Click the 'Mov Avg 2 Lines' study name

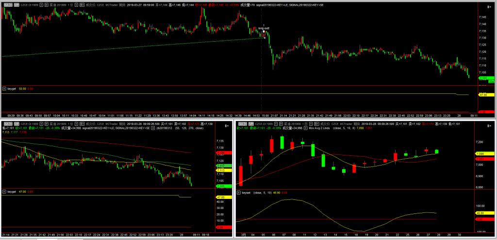pyautogui.click(x=319, y=128)
